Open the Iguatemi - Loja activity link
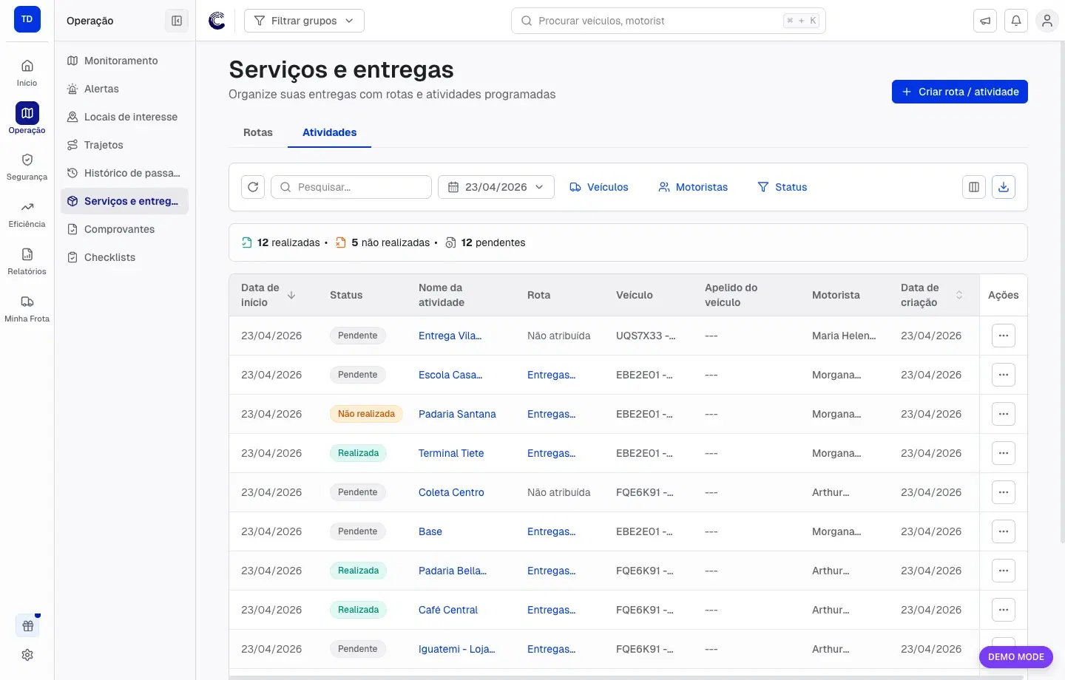This screenshot has height=680, width=1065. [456, 649]
